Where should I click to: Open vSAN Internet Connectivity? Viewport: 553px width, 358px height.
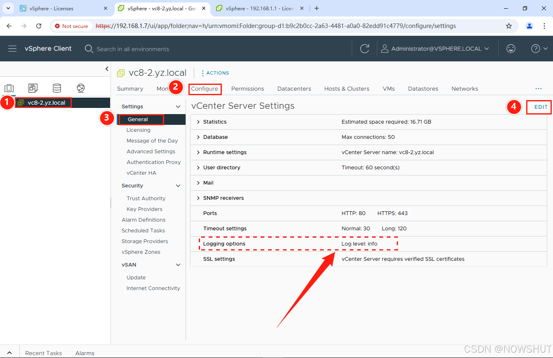click(153, 288)
